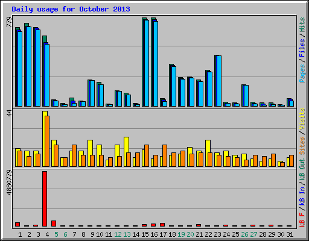This screenshot has height=241, width=309.
Task: Click day 18 on the x-axis
Action: (172, 234)
